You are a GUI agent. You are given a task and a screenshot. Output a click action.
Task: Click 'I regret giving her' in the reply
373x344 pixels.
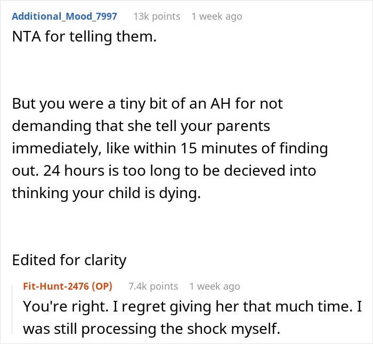[x=173, y=307]
